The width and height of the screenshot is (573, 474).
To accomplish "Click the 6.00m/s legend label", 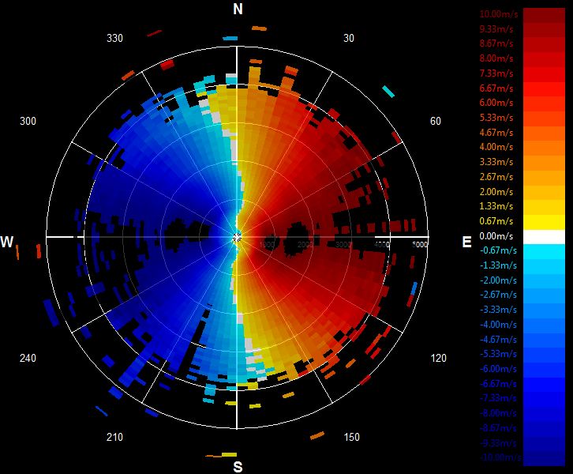I will (x=496, y=103).
